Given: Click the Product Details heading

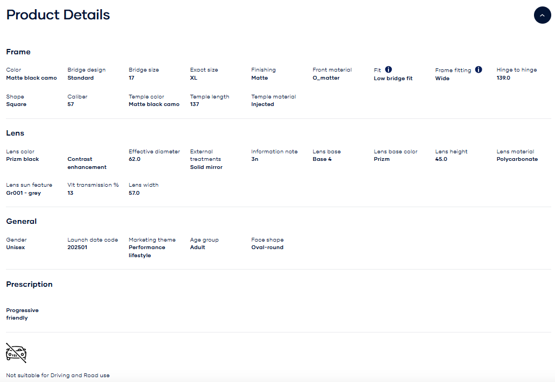Looking at the screenshot, I should [x=58, y=15].
